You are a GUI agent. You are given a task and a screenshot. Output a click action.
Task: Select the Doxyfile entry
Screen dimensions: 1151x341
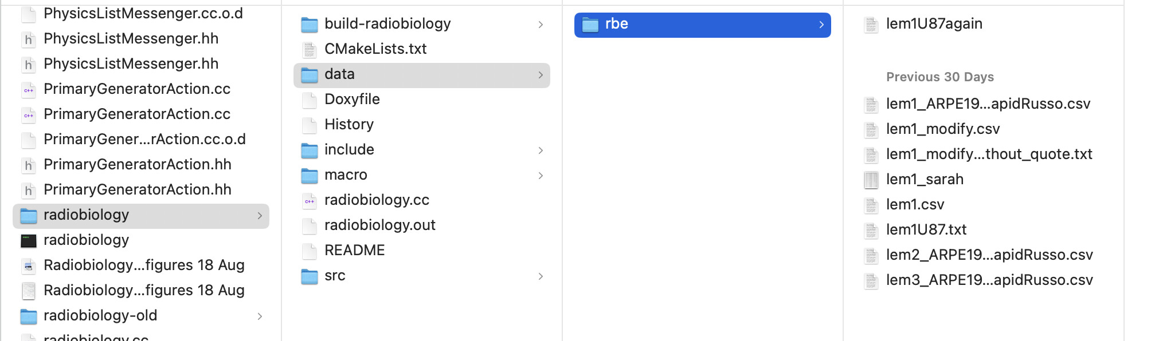pos(352,100)
